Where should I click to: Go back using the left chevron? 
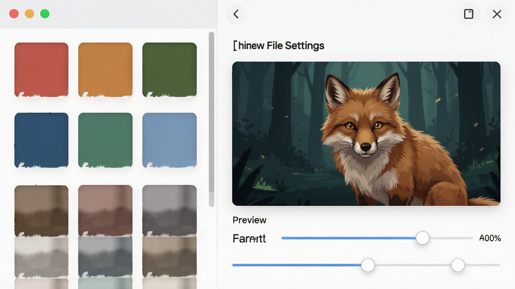coord(236,14)
